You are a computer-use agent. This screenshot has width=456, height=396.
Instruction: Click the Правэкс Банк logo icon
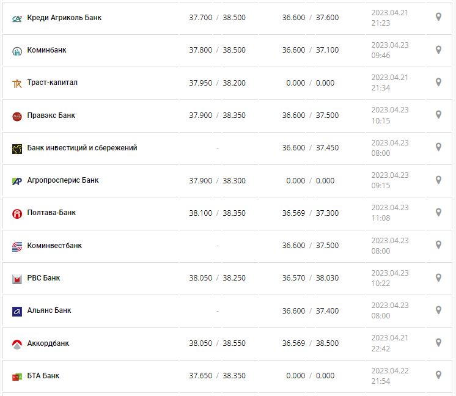(17, 116)
